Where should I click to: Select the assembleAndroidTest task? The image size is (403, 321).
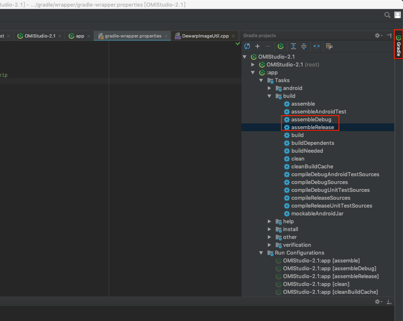pos(315,112)
